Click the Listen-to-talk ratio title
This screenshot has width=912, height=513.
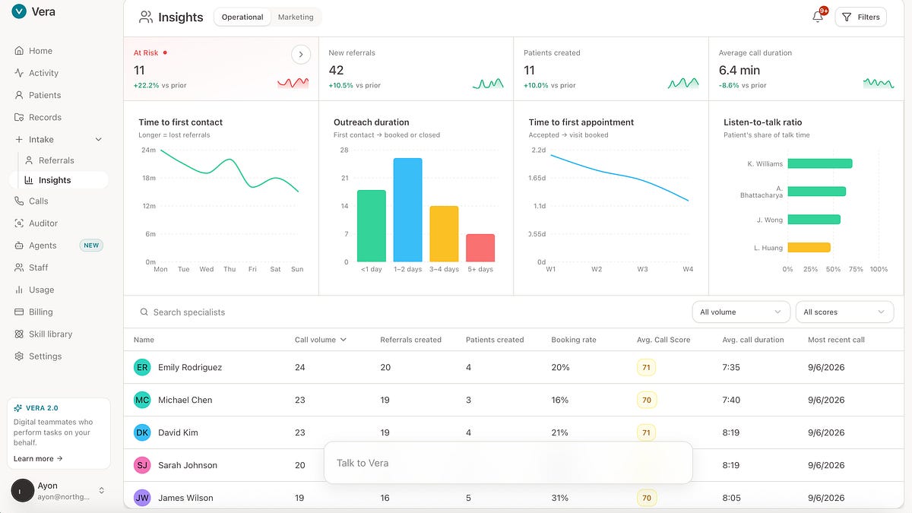click(x=762, y=122)
